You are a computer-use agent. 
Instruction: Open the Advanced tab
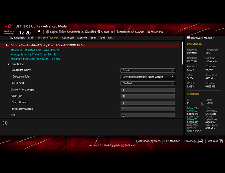(x=68, y=38)
